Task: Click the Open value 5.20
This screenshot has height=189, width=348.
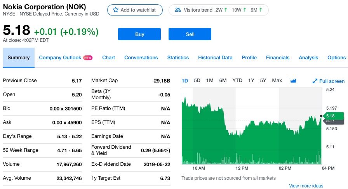Action: point(77,95)
